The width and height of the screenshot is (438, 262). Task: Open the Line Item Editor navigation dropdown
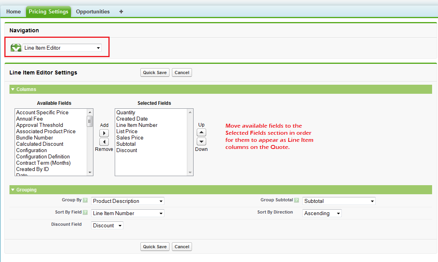coord(62,48)
